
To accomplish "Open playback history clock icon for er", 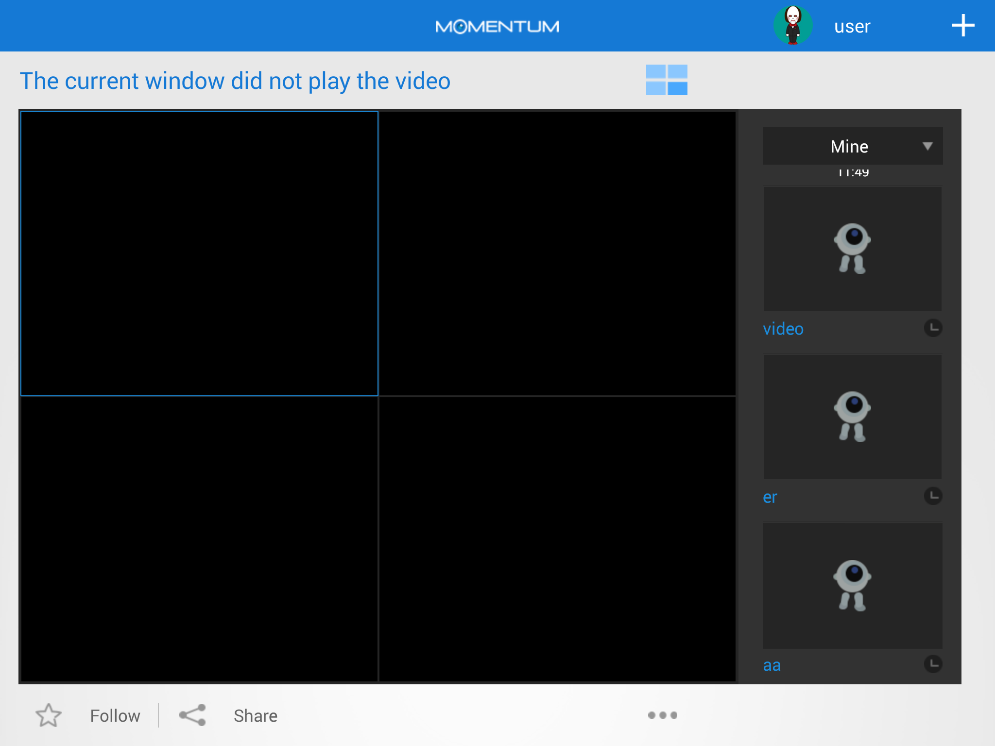I will (x=933, y=496).
